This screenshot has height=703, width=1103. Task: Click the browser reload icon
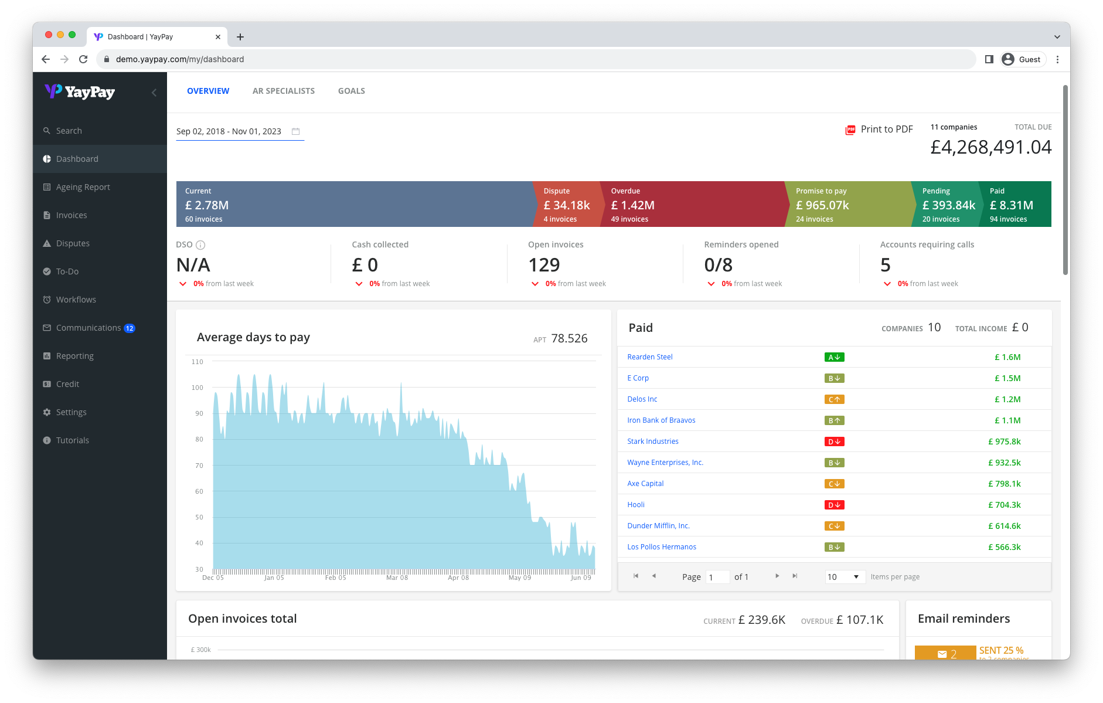(83, 59)
